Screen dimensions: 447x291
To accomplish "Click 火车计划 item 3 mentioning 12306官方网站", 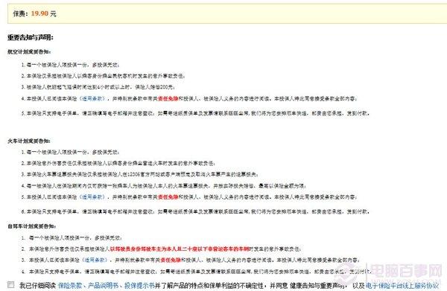I will 140,174.
